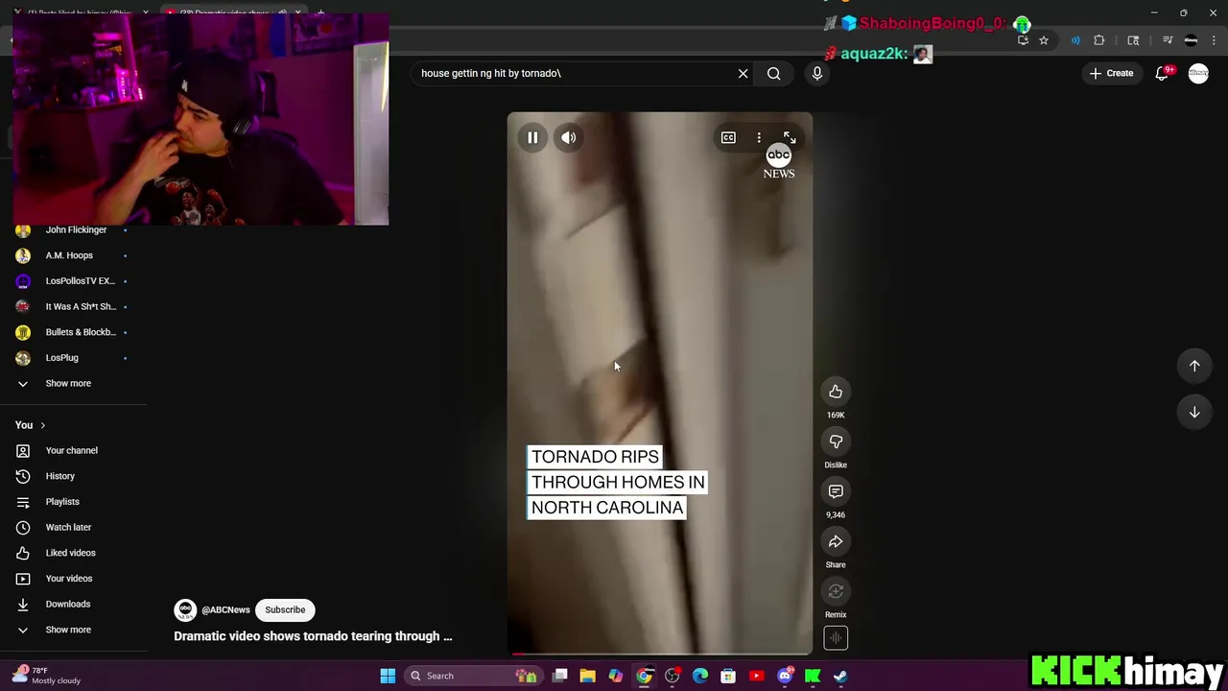
Task: Open Chrome extensions puzzle icon
Action: [x=1099, y=40]
